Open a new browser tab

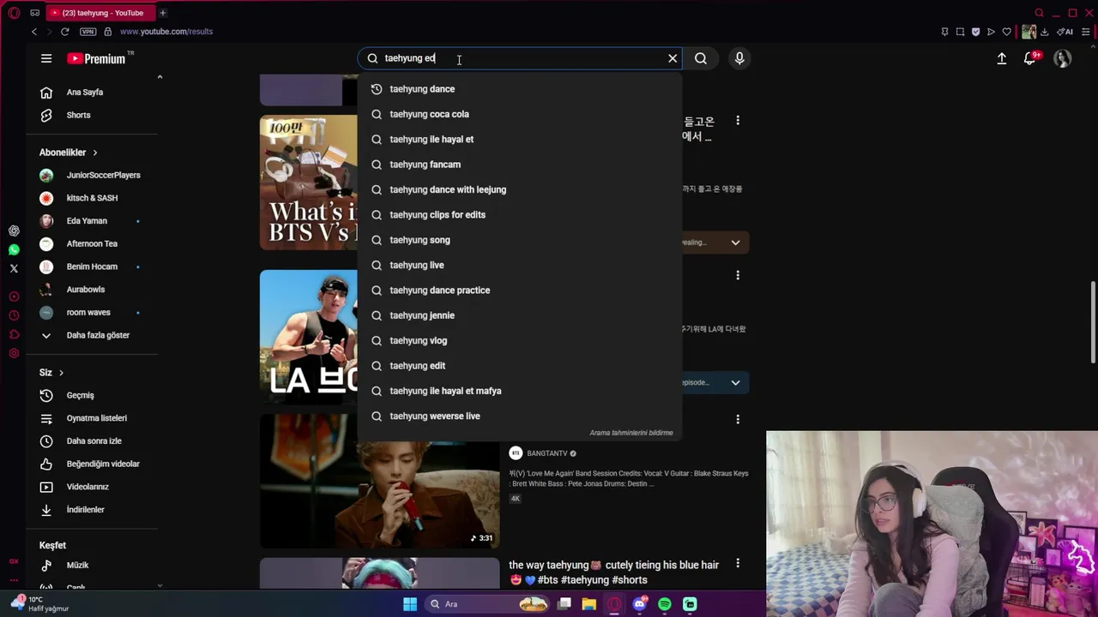click(x=162, y=13)
